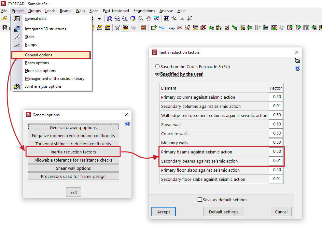Open the Groups menu

pyautogui.click(x=35, y=11)
